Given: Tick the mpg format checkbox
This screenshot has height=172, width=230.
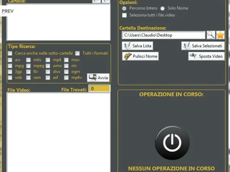Looking at the screenshot, I should point(10,66).
